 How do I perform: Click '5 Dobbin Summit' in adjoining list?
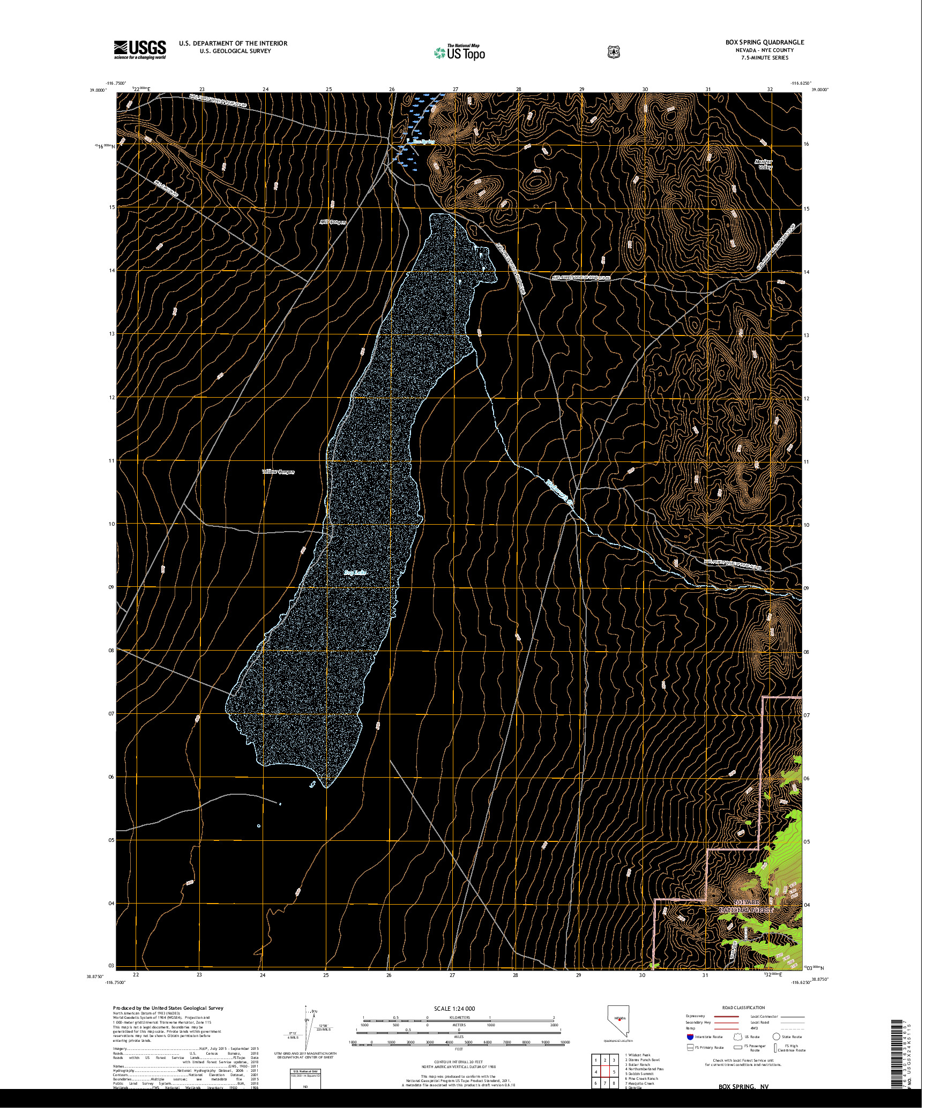tap(639, 1074)
